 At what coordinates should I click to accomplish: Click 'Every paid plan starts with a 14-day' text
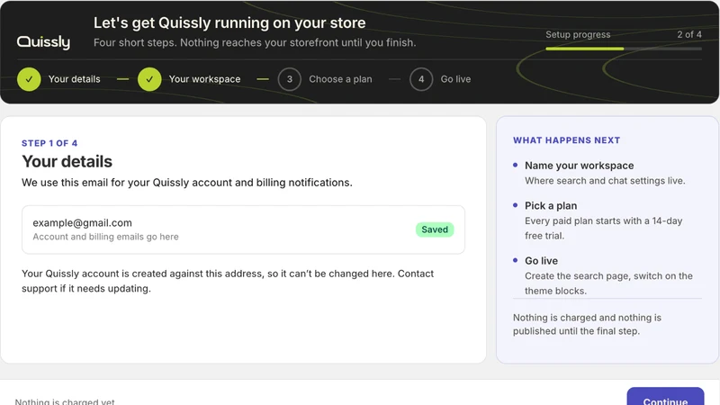coord(603,220)
